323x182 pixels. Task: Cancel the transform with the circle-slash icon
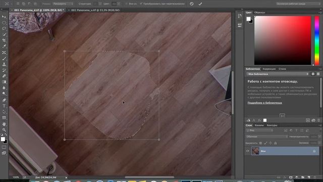click(192, 4)
